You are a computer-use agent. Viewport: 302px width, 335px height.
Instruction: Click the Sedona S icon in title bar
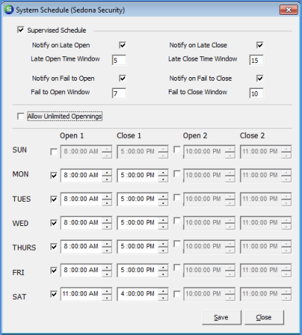(9, 10)
